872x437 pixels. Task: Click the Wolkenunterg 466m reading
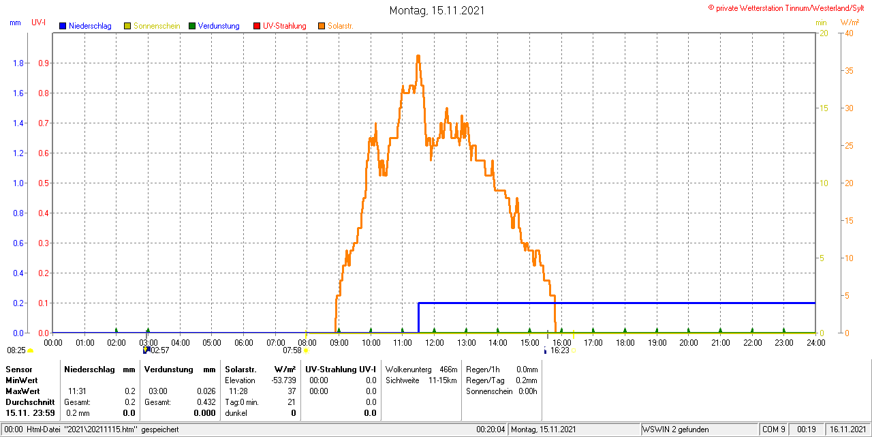tap(421, 370)
